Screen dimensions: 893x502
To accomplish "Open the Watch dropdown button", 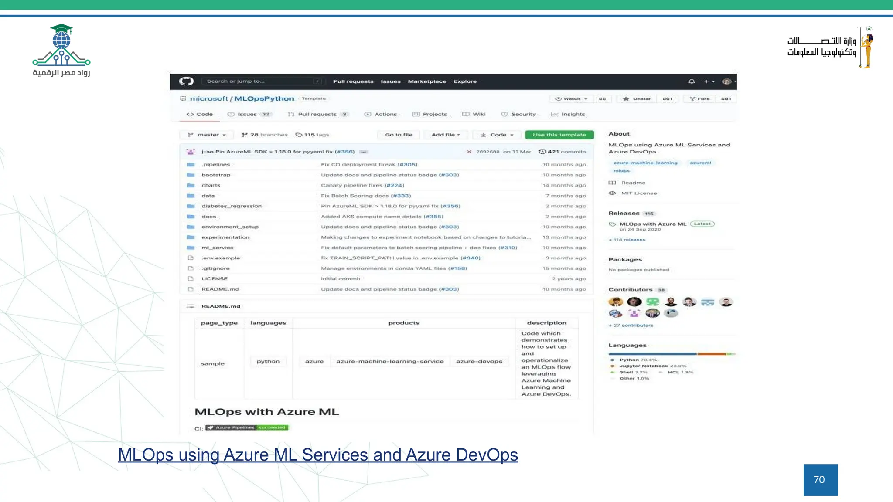I will 572,99.
